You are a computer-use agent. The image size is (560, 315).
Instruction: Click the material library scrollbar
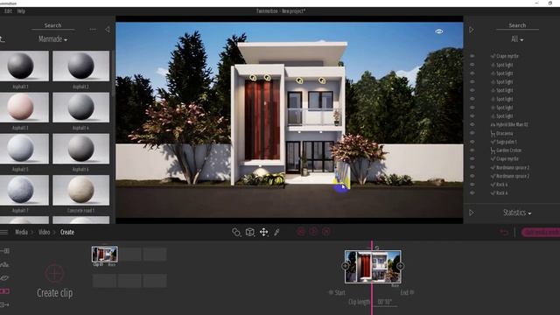113,73
